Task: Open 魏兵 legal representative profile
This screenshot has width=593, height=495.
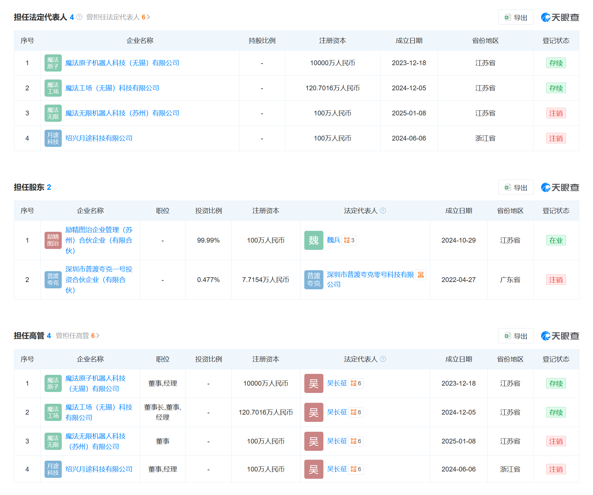Action: [x=333, y=240]
